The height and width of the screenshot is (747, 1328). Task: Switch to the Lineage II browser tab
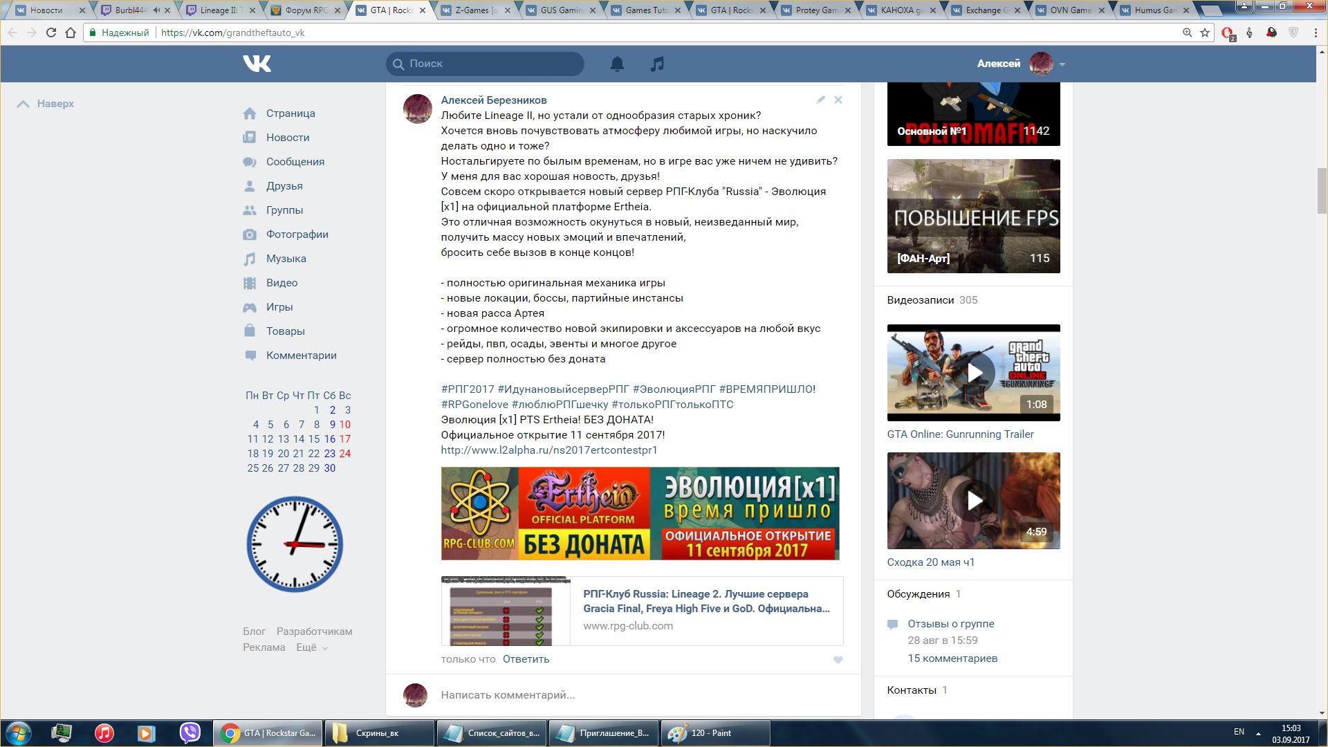click(x=221, y=10)
